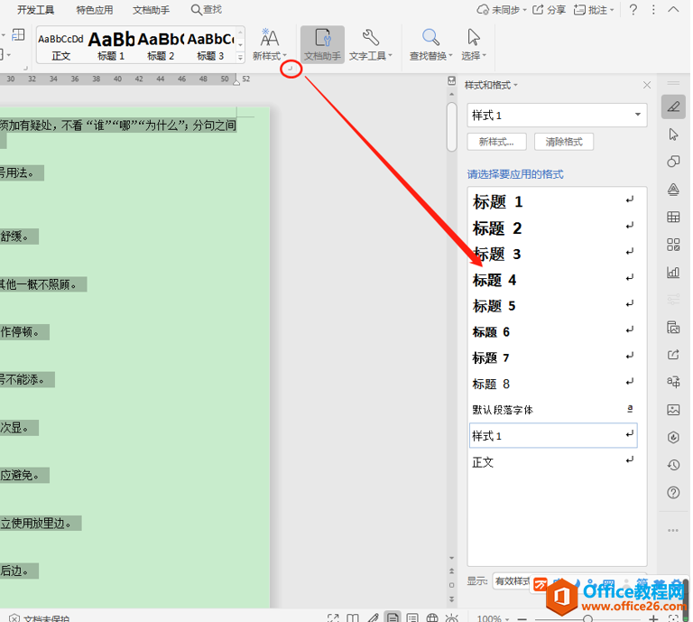Open the 选择 selection dropdown

(x=474, y=44)
